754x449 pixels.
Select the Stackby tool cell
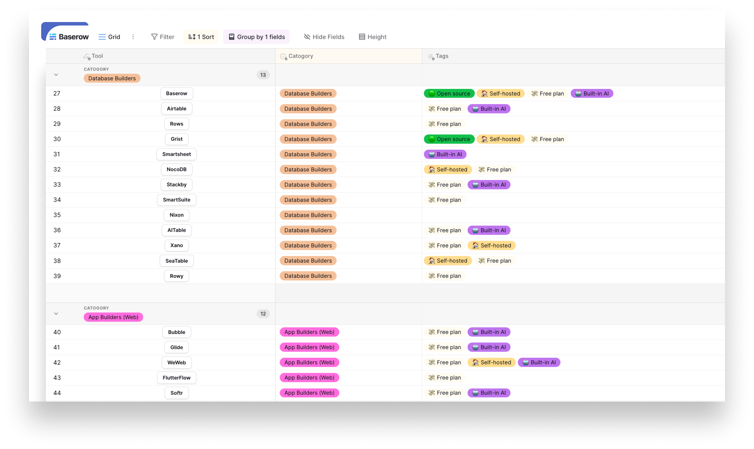pyautogui.click(x=177, y=185)
